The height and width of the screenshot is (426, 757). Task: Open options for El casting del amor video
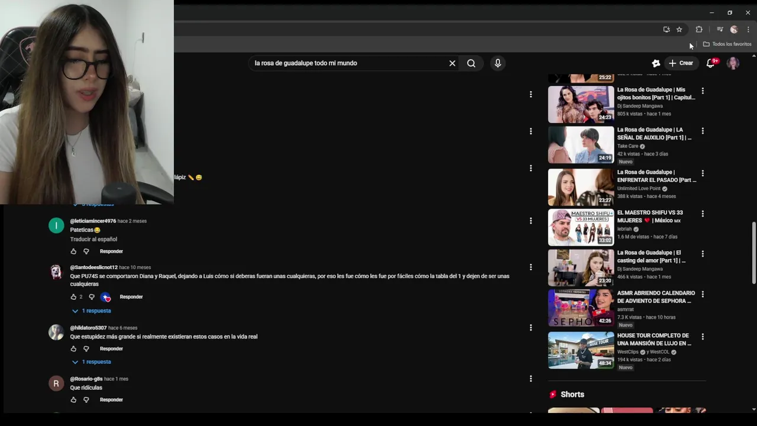[703, 254]
